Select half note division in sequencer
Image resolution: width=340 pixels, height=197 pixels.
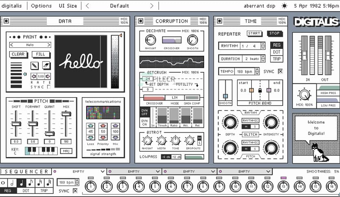point(12,183)
